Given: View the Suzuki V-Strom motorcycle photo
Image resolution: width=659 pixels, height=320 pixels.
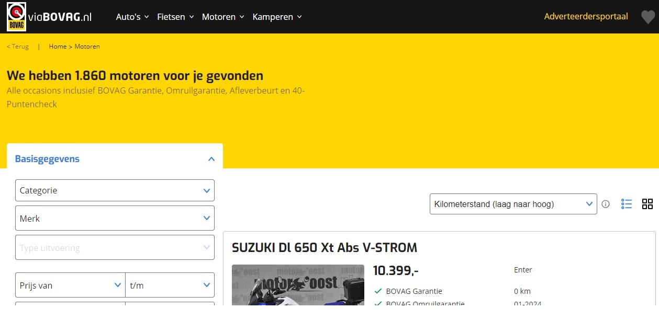Looking at the screenshot, I should click(298, 285).
